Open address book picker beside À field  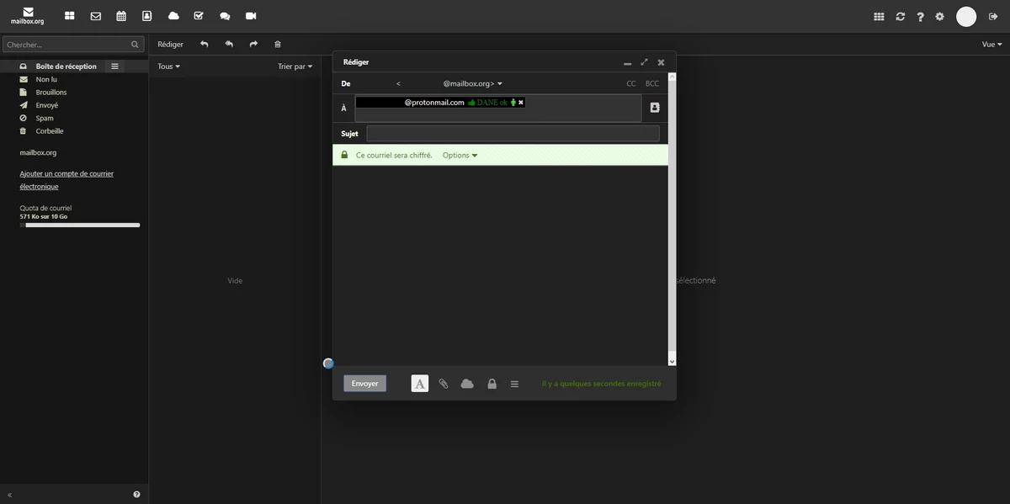point(655,108)
